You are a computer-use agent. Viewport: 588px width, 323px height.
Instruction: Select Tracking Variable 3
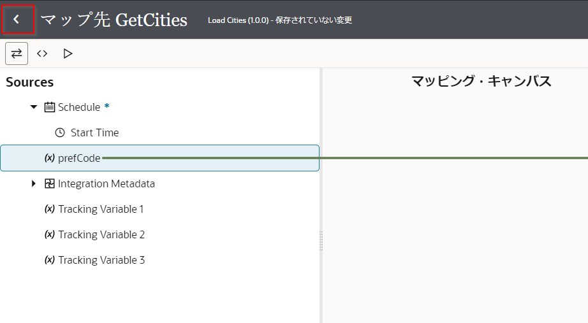pyautogui.click(x=101, y=260)
